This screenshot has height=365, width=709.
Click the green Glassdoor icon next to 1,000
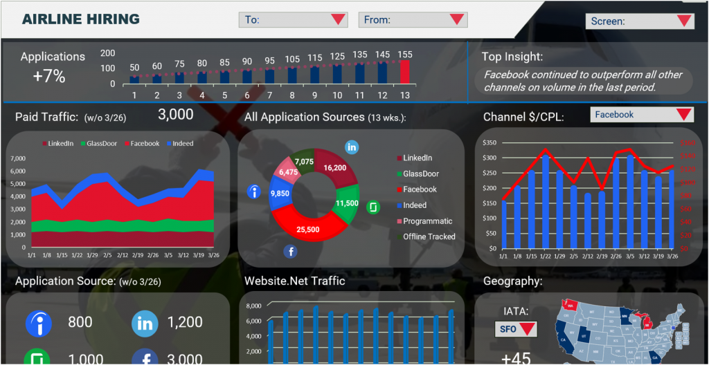click(37, 357)
